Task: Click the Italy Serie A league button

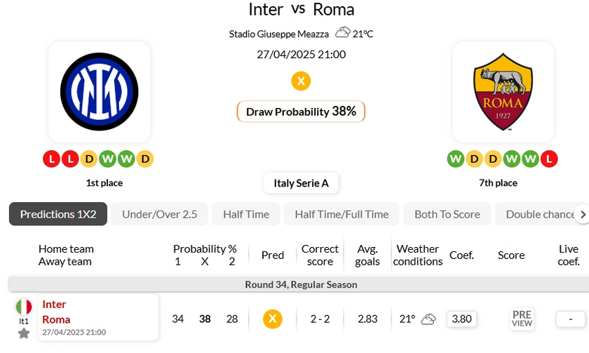Action: pos(301,183)
